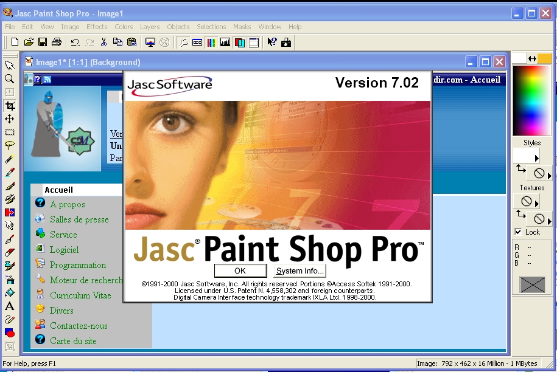The width and height of the screenshot is (557, 372).
Task: Pick the Mover tool
Action: 9,119
